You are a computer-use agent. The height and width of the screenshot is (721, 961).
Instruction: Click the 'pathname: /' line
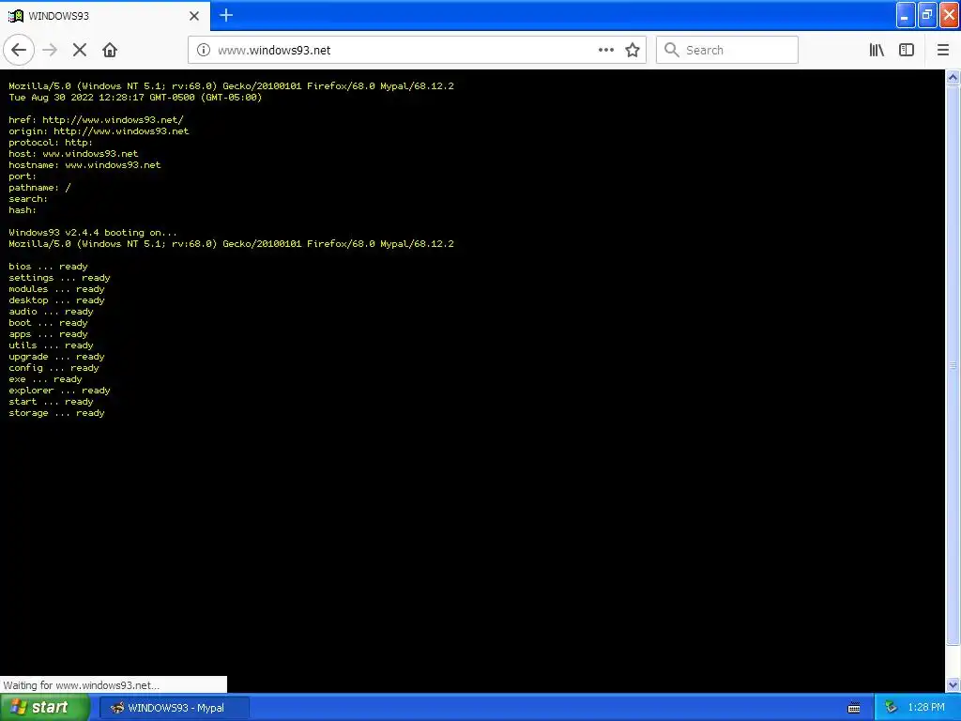tap(39, 188)
